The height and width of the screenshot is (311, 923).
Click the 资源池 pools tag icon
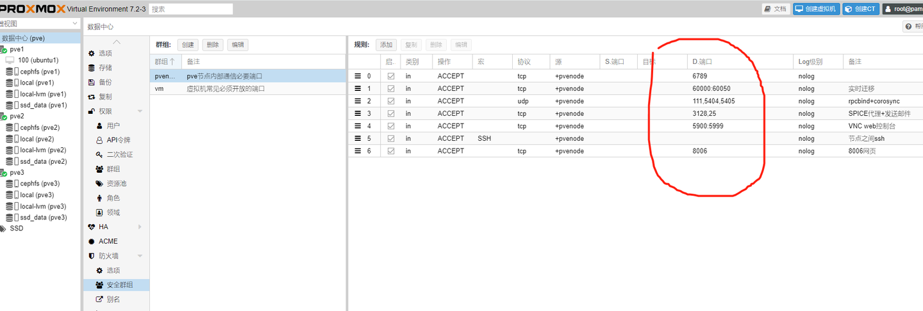tap(99, 184)
